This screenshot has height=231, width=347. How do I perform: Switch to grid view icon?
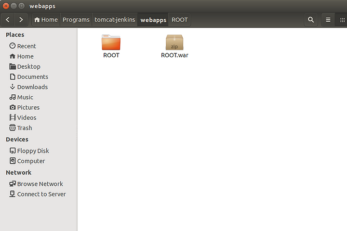(x=342, y=20)
